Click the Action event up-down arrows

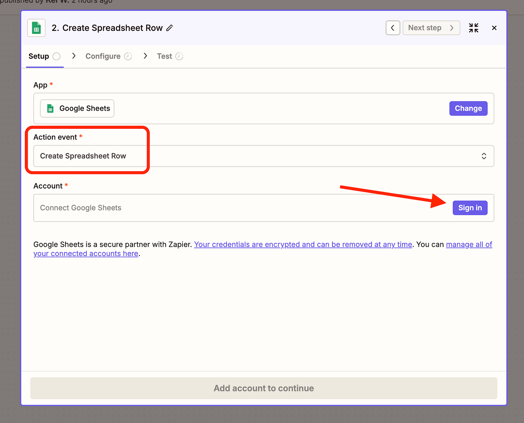[x=484, y=156]
